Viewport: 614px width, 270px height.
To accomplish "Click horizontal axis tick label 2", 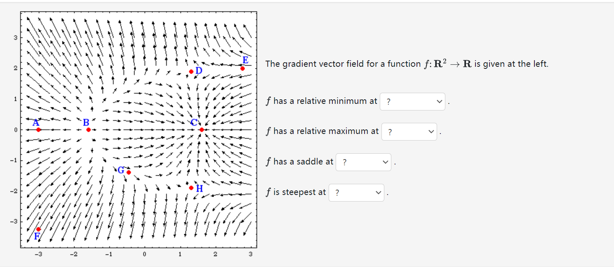I will [x=215, y=254].
